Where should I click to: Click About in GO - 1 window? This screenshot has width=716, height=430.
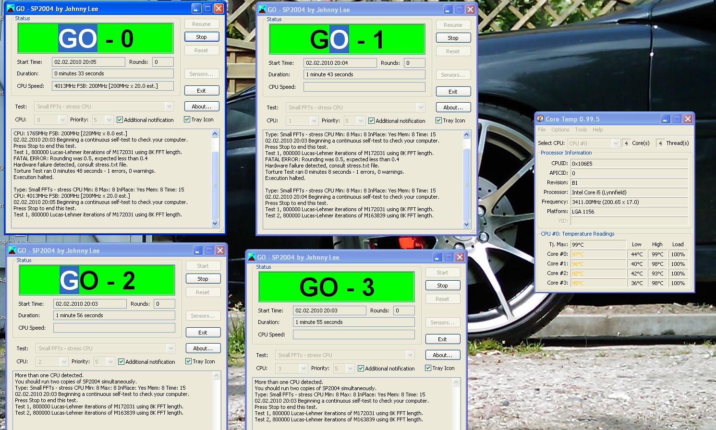(453, 107)
